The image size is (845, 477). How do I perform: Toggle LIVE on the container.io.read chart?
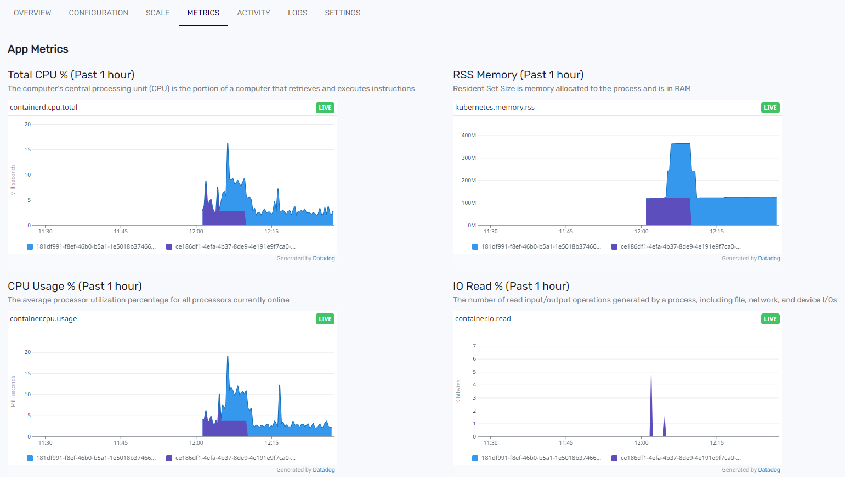(770, 319)
